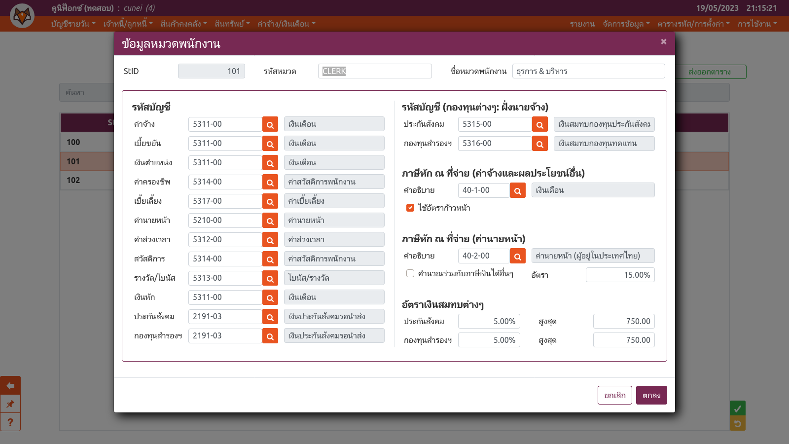Click search icon for ค่าครองชีพ account code
Image resolution: width=789 pixels, height=444 pixels.
coord(270,182)
